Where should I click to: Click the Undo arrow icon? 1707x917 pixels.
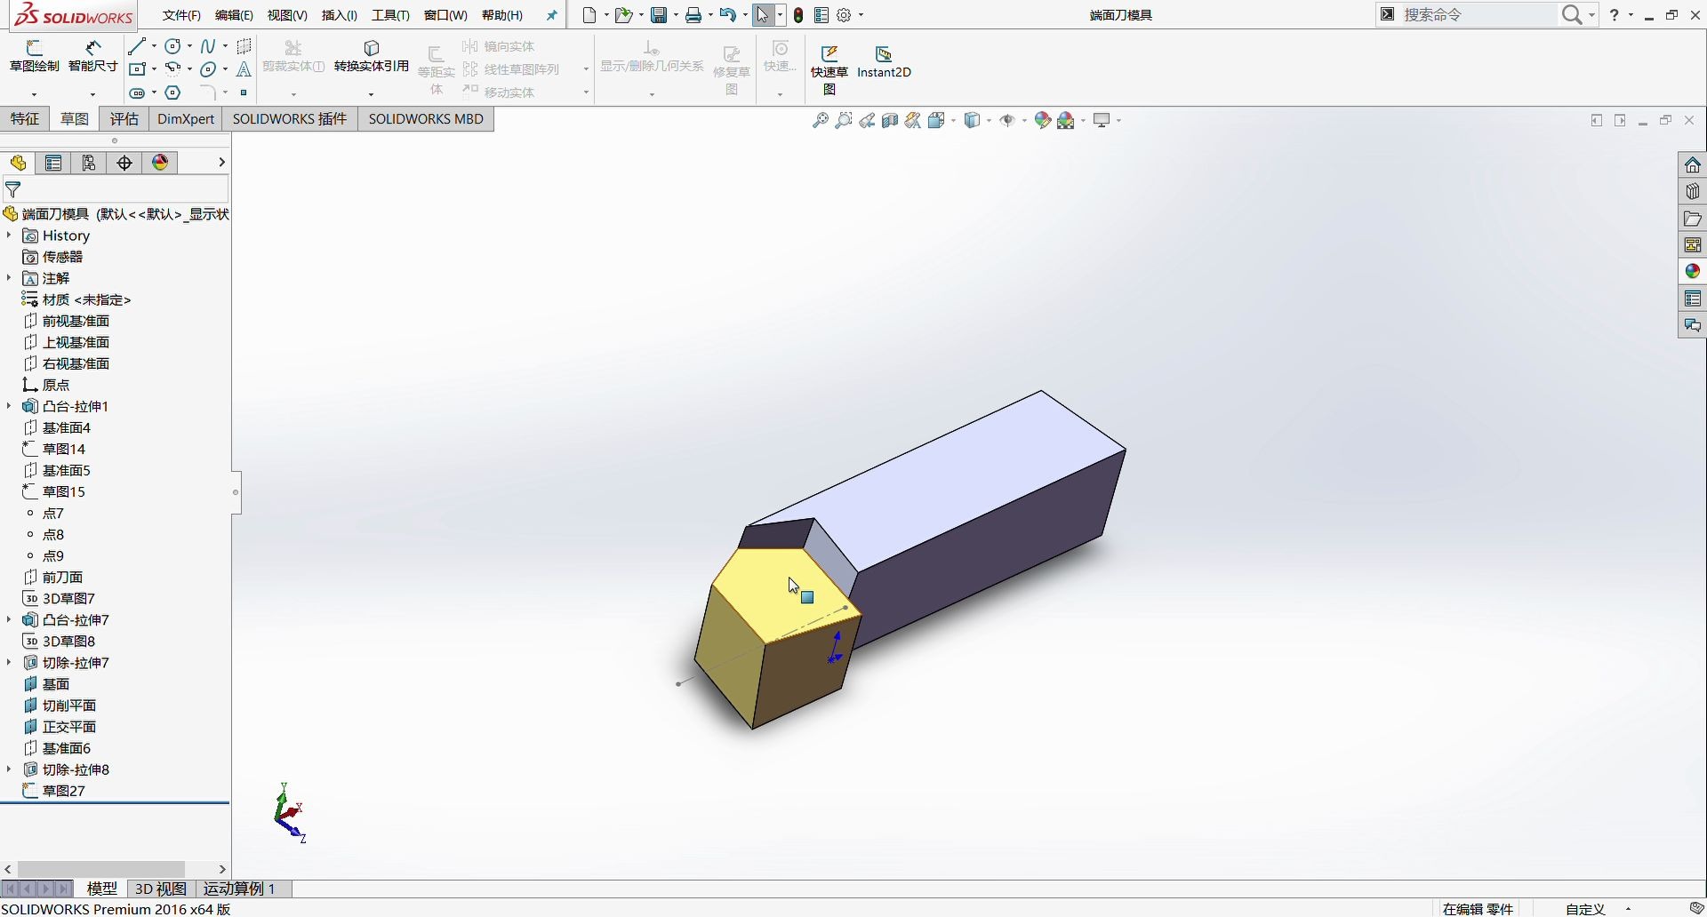(x=728, y=15)
